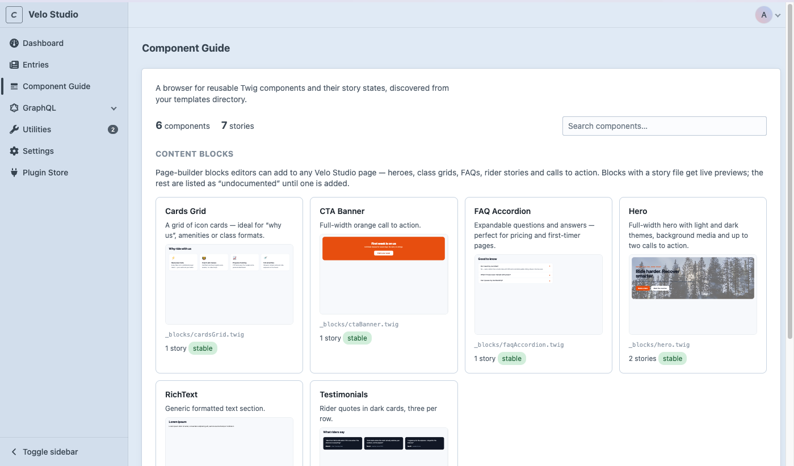
Task: Open the Testimonials component title
Action: [x=343, y=394]
